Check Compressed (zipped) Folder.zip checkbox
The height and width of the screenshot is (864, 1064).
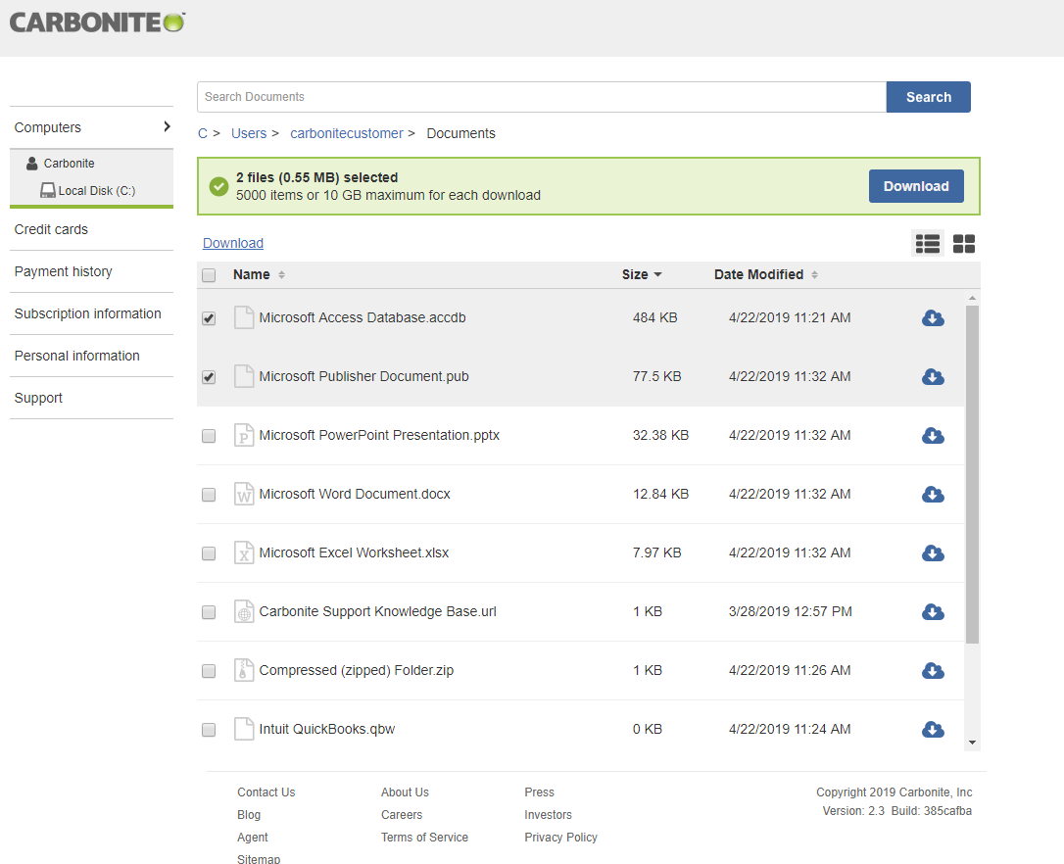[x=209, y=671]
